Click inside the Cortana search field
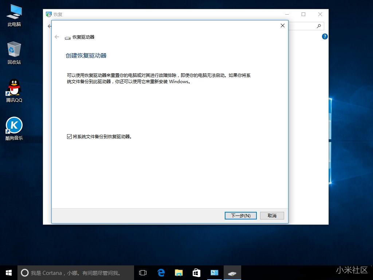373x280 pixels. pos(73,272)
